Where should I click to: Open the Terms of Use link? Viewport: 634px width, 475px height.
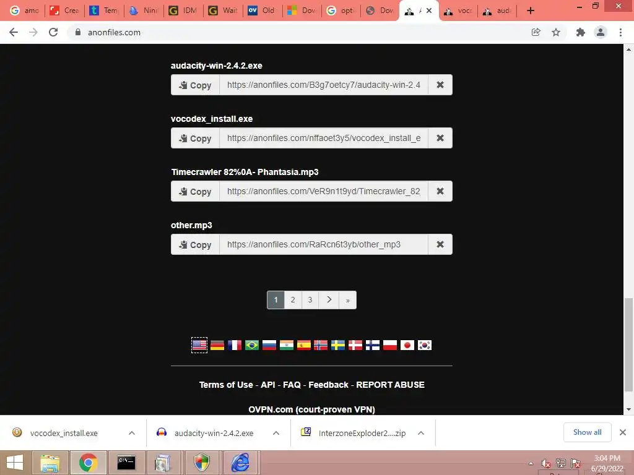226,385
